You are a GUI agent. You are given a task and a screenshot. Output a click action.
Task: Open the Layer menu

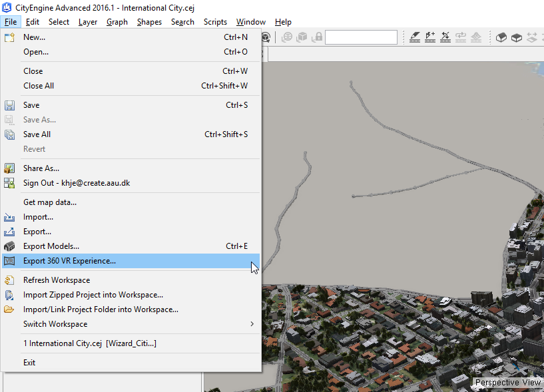pyautogui.click(x=88, y=22)
